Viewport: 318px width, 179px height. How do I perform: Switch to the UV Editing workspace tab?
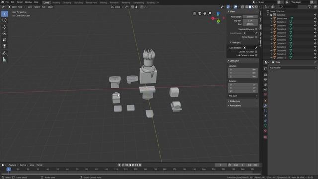pos(79,3)
